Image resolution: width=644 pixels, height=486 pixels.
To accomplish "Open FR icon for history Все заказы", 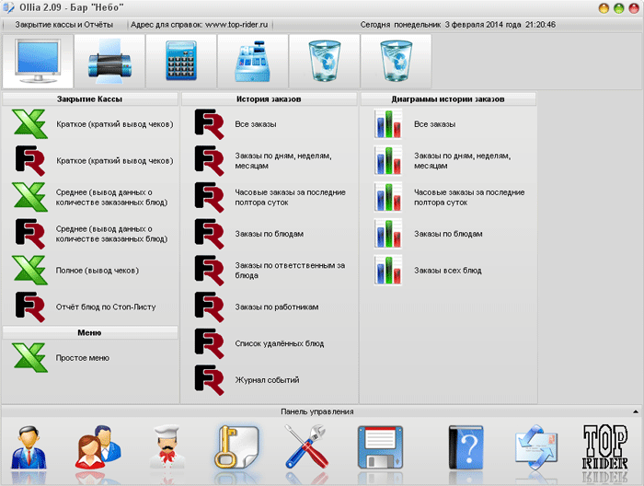I will tap(209, 124).
